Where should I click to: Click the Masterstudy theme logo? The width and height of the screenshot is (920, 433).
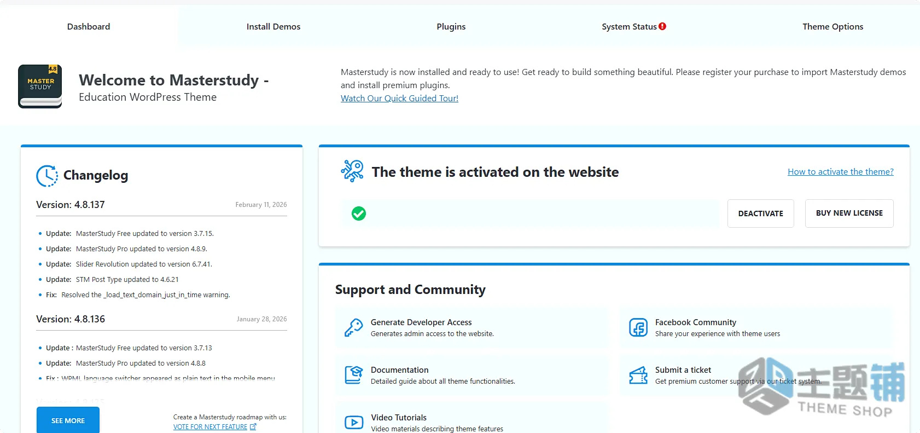[x=40, y=86]
